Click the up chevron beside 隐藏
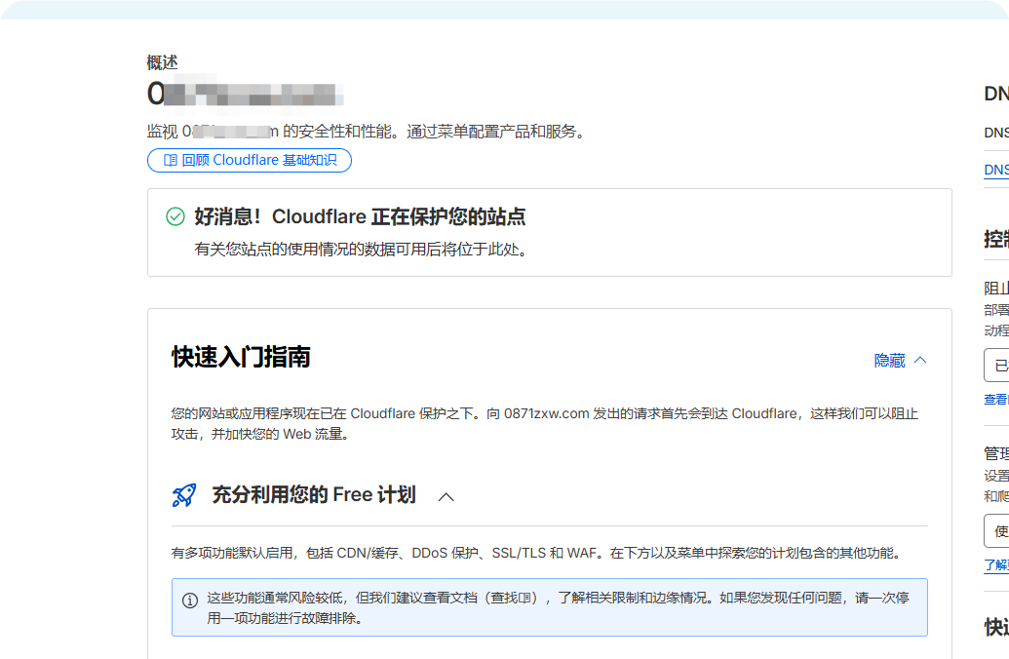The height and width of the screenshot is (659, 1009). tap(922, 360)
